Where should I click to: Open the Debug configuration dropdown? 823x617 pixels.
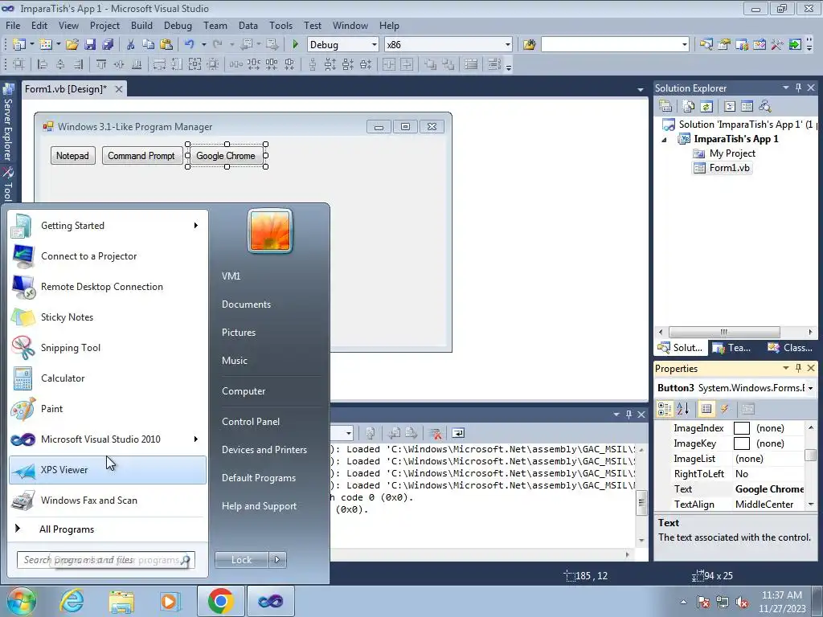375,45
